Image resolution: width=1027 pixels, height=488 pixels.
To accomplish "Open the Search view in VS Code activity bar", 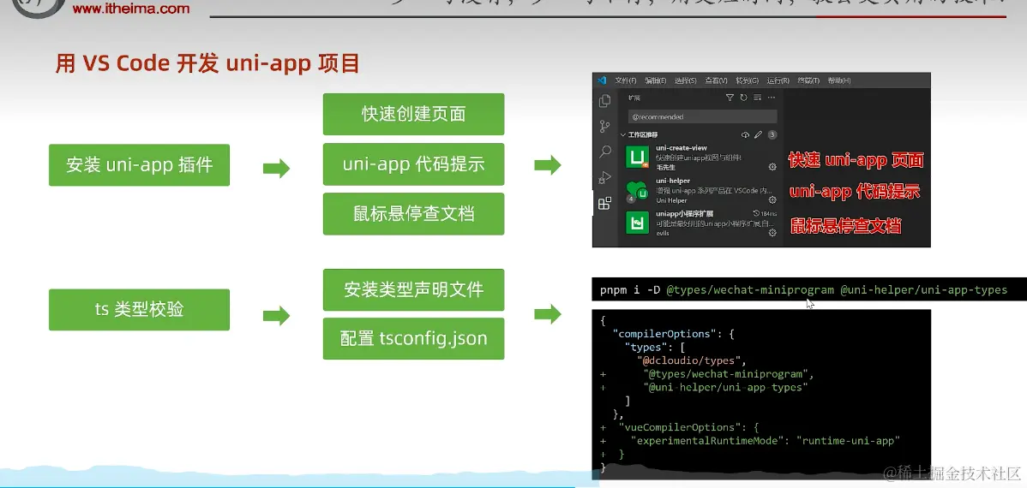I will tap(605, 152).
